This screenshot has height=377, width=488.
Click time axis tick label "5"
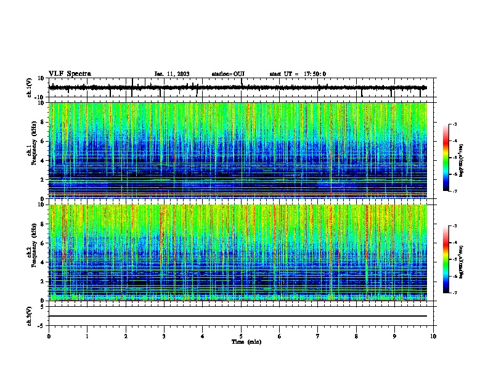[x=241, y=336]
